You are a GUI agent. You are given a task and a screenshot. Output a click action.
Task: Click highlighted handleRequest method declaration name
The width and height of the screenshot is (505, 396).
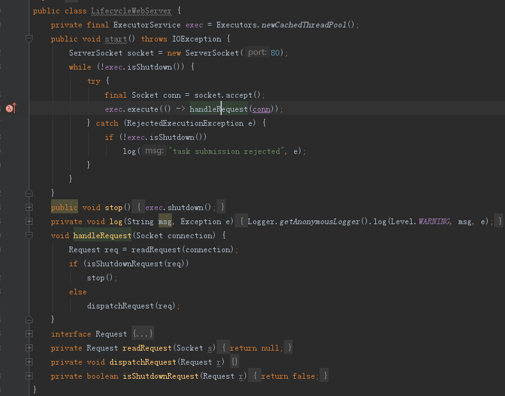(x=102, y=236)
